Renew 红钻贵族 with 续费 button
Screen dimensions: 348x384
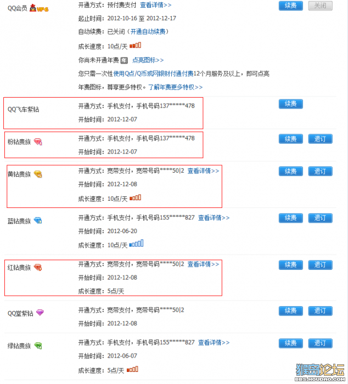click(291, 265)
